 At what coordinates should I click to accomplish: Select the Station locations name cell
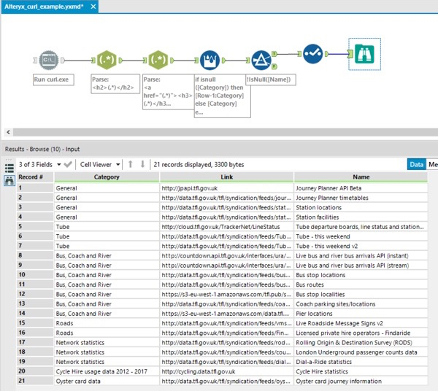pyautogui.click(x=361, y=207)
